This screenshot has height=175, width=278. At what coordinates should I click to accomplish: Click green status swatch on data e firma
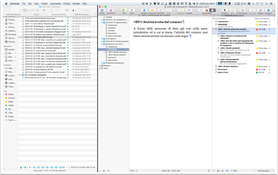(257, 73)
